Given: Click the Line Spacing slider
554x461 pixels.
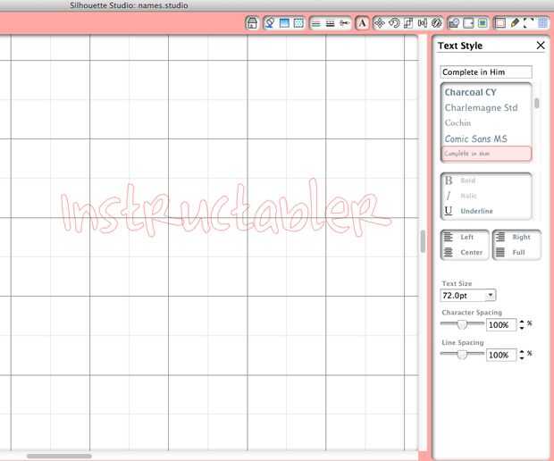Looking at the screenshot, I should pyautogui.click(x=462, y=354).
